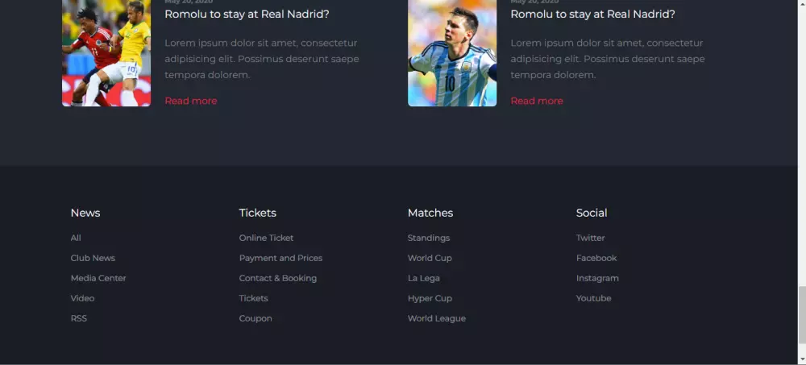Select the Coupon footer link
The height and width of the screenshot is (365, 806).
[x=256, y=318]
